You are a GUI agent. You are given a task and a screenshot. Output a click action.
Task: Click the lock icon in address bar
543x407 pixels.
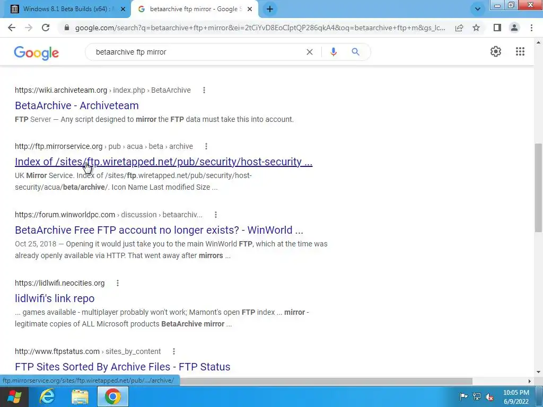67,28
